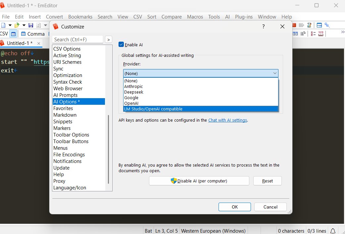345x234 pixels.
Task: Close the Untitled-1 document tab
Action: coord(39,43)
